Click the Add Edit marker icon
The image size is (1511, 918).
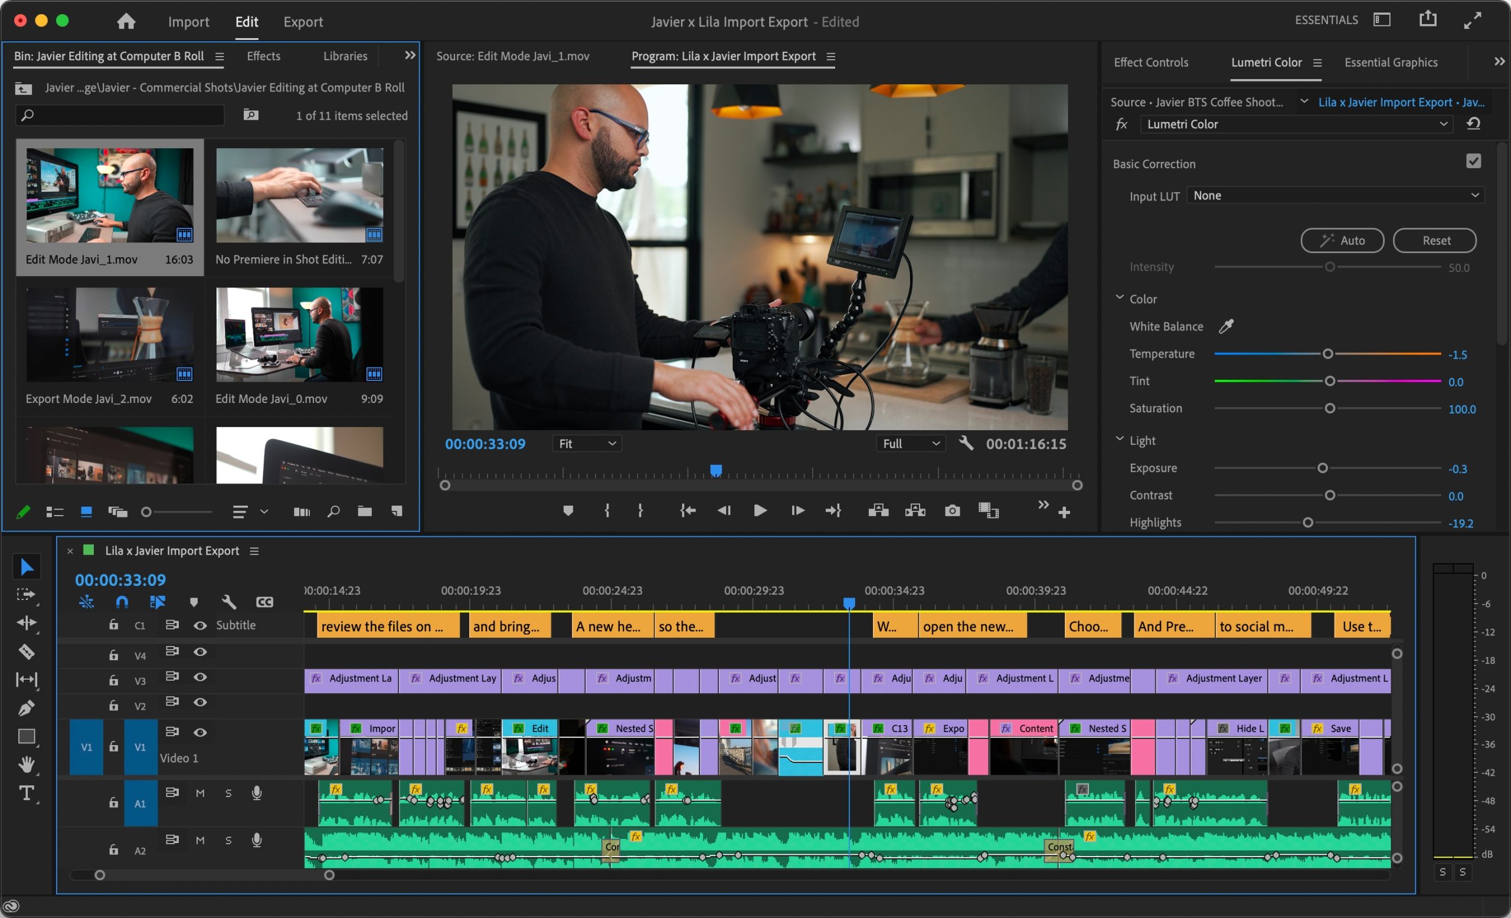click(567, 509)
